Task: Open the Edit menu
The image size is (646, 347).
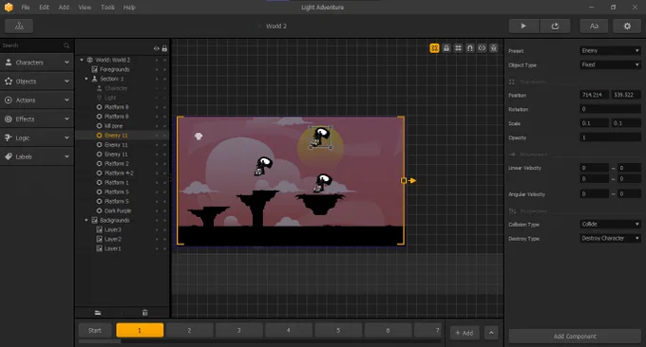Action: [44, 7]
